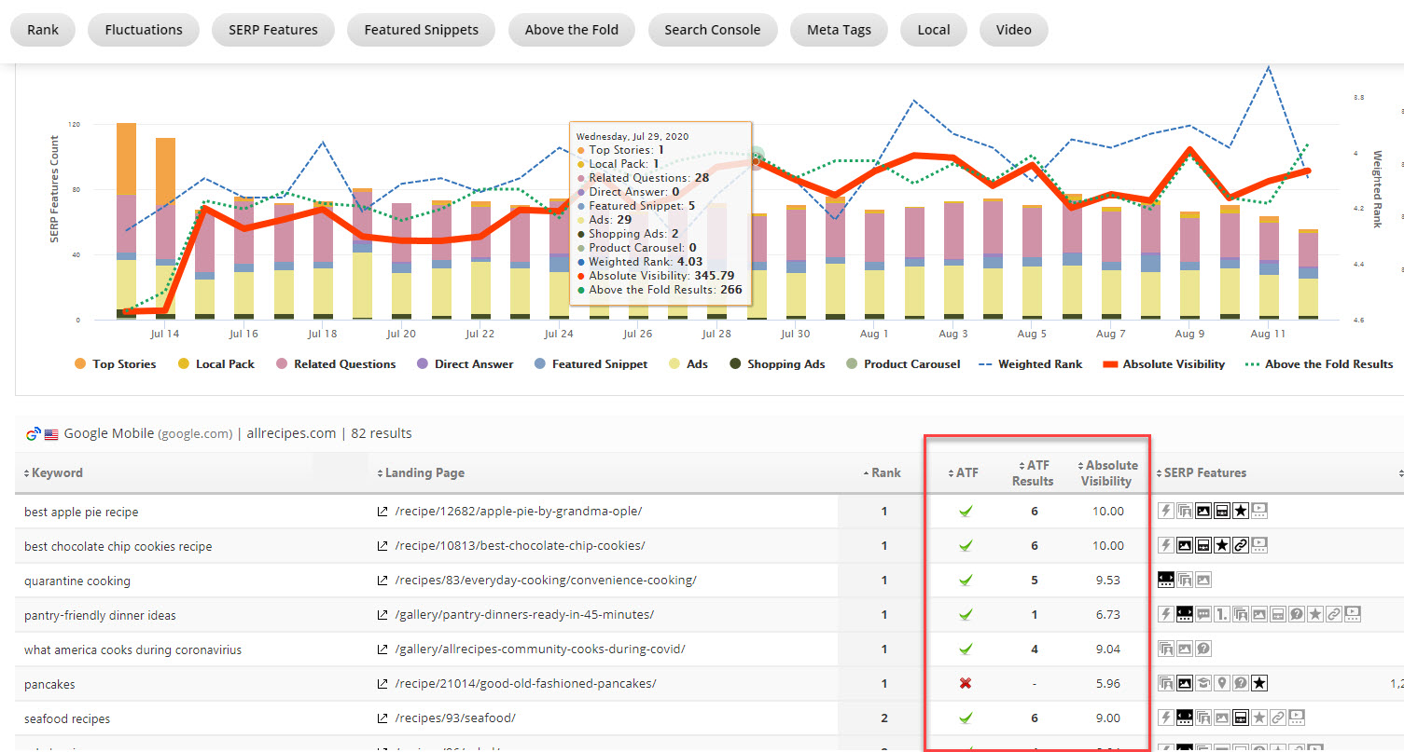Click the Absolute Visibility red legend swatch
Screen dimensions: 1404x752
point(1110,364)
